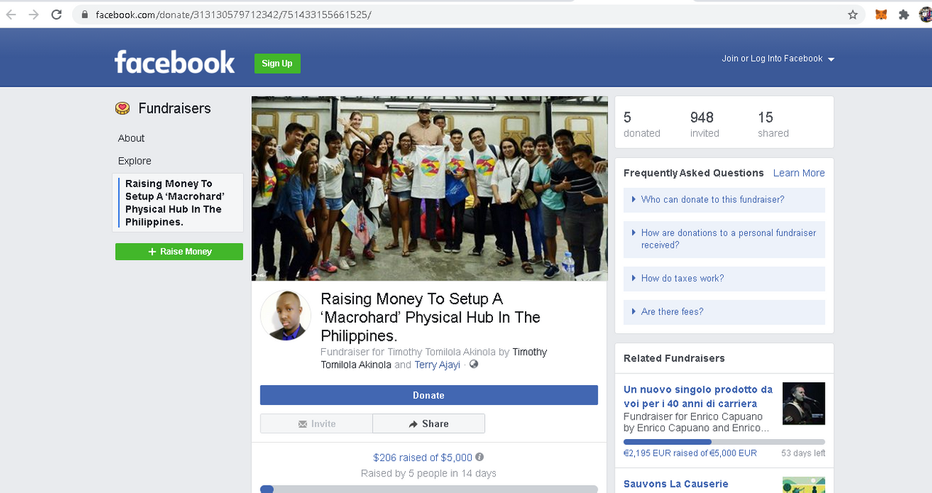Screen dimensions: 932x493
Task: Click the globe privacy icon near Terry Ajayi
Action: click(x=474, y=364)
